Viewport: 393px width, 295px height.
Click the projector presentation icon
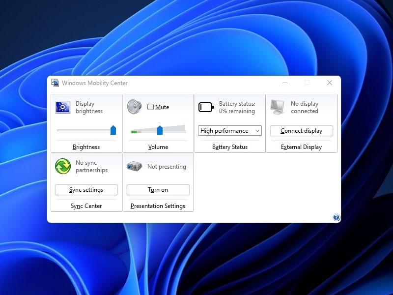[x=134, y=166]
